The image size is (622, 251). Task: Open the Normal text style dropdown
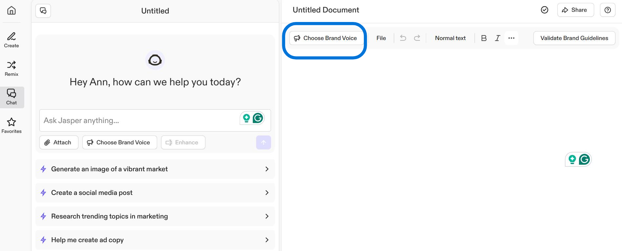450,38
